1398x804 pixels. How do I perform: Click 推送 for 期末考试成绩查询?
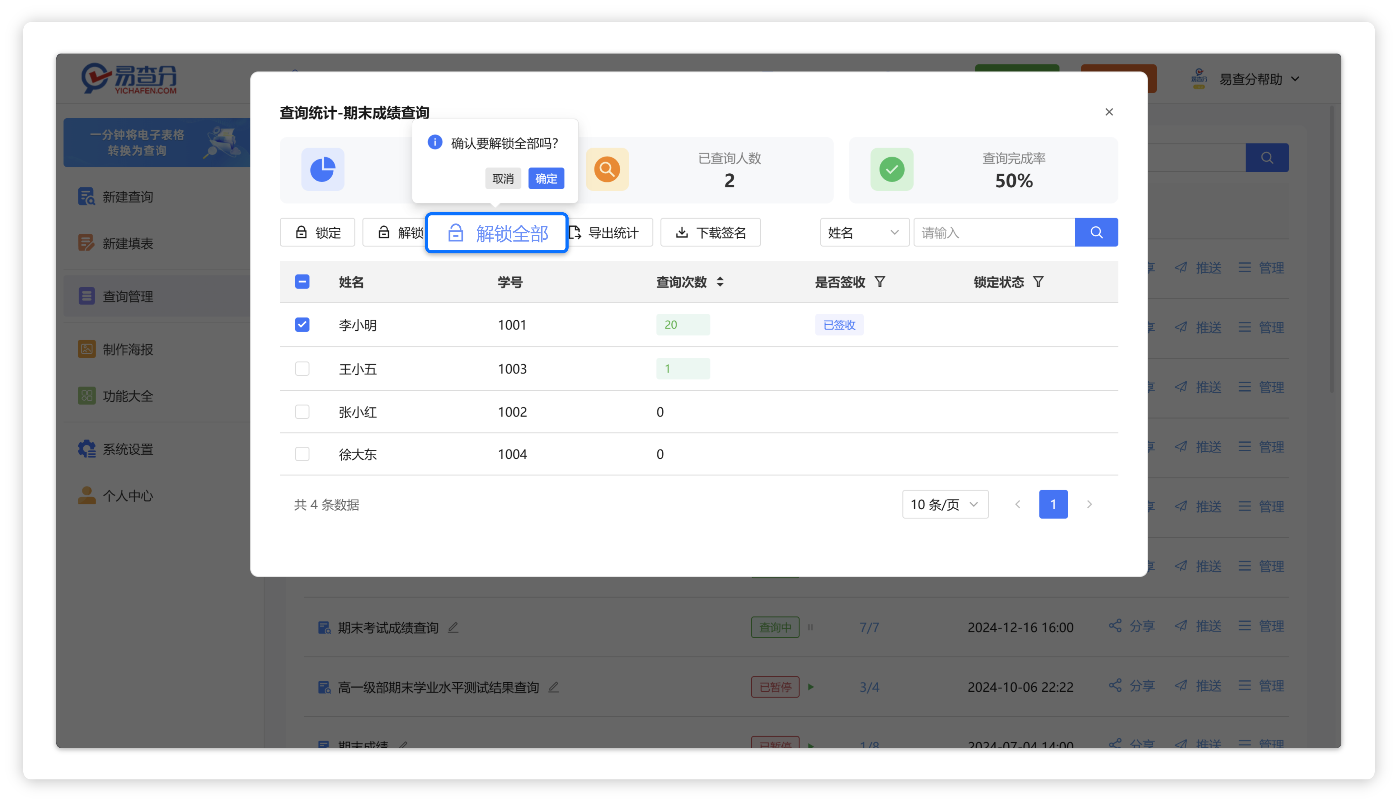click(1198, 626)
